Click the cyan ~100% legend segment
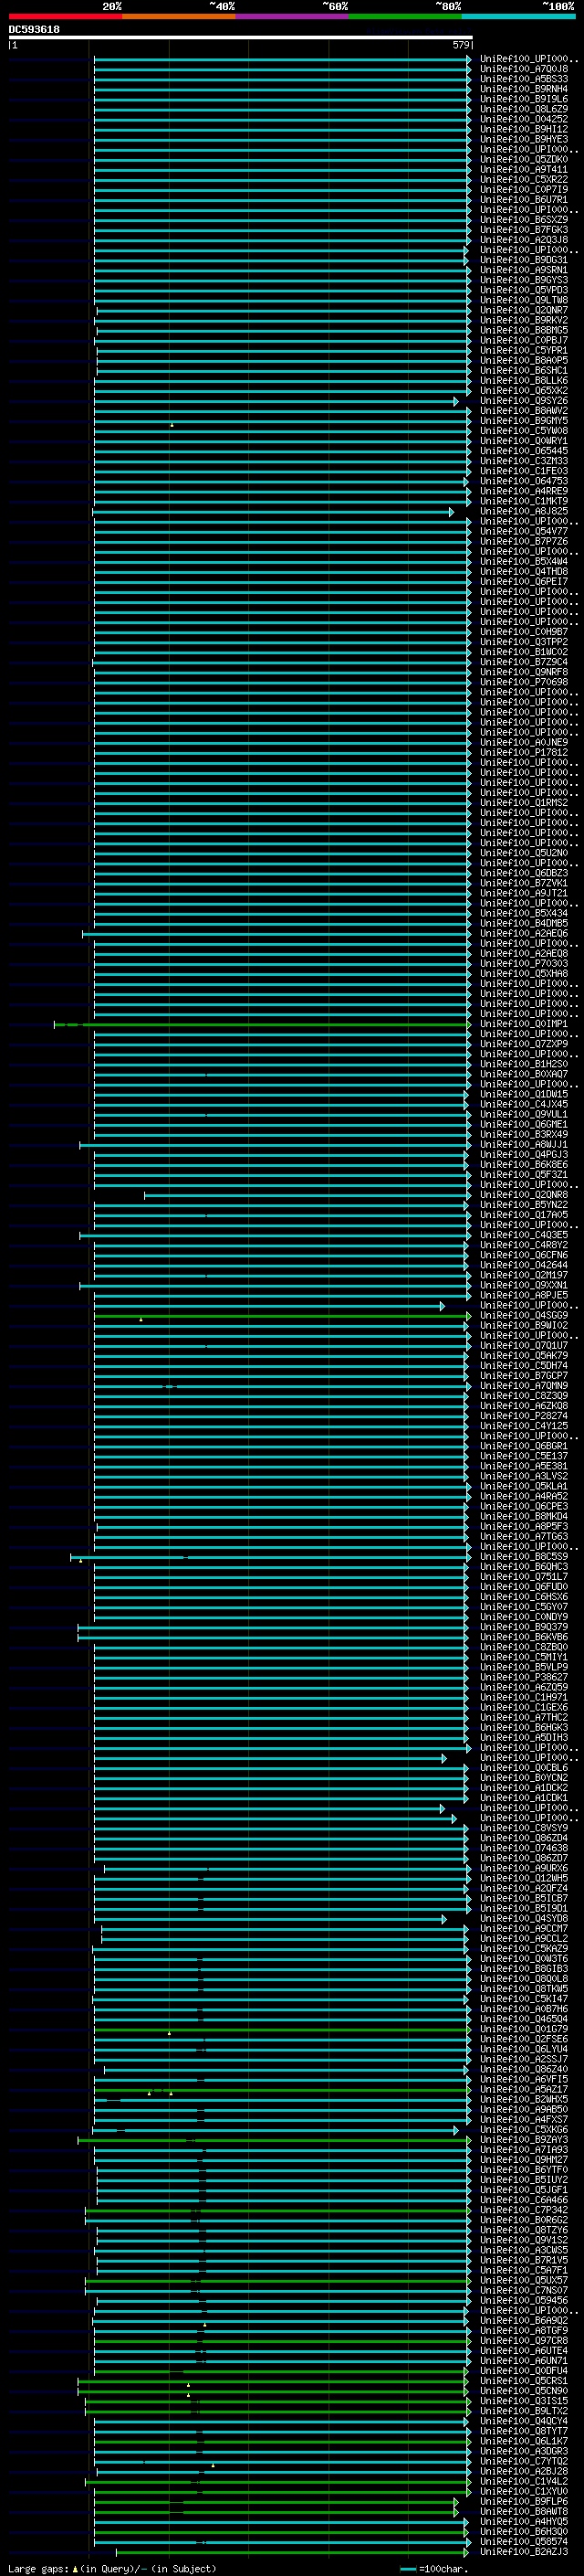Viewport: 584px width, 2576px height. click(519, 16)
